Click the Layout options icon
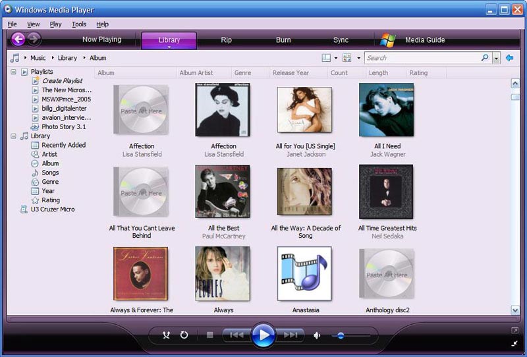Viewport: 527px width, 357px height. [x=326, y=58]
